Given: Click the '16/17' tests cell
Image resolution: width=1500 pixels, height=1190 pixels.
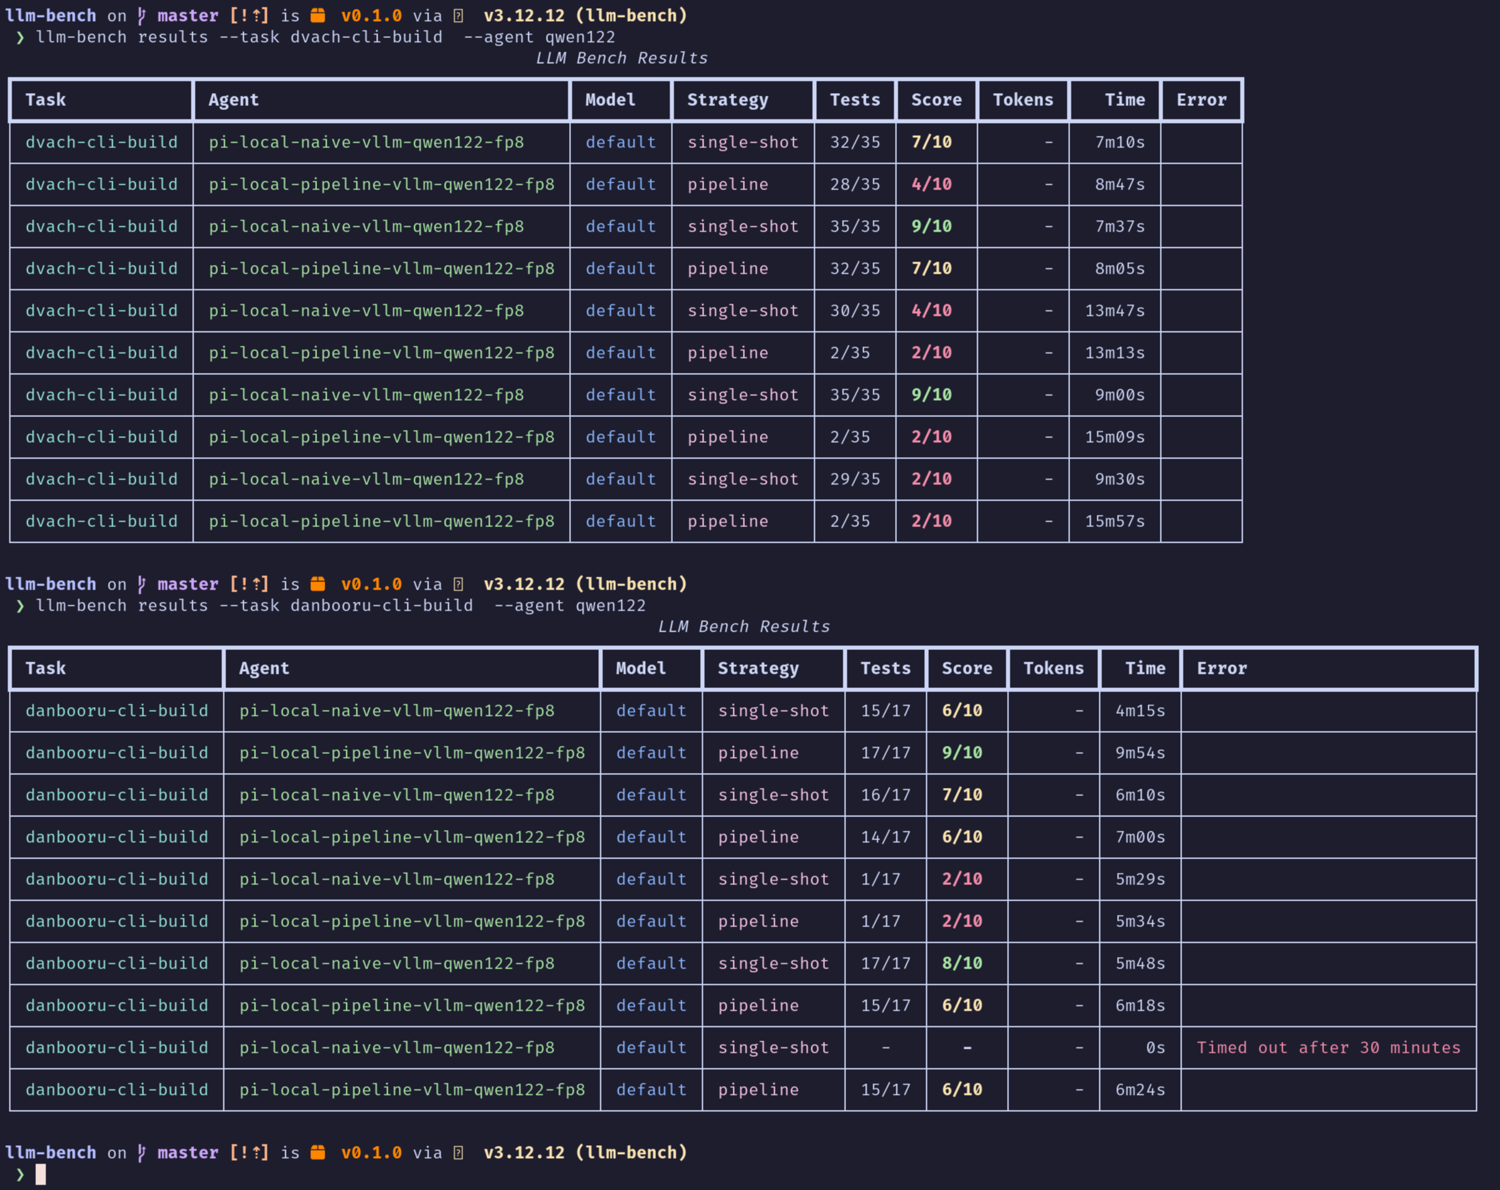Looking at the screenshot, I should (885, 795).
